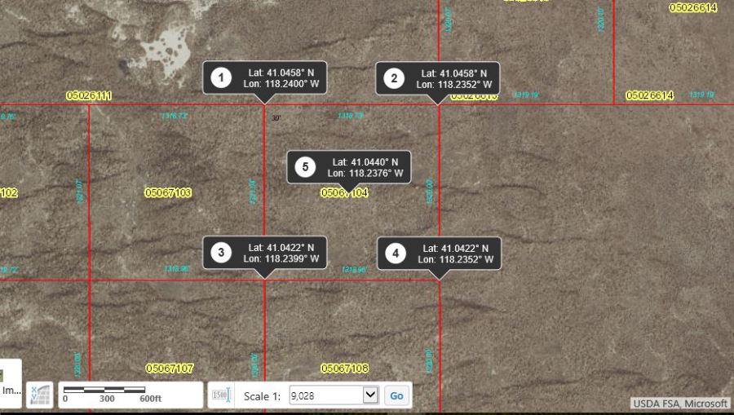734x415 pixels.
Task: Click the USDA FSA, Microsoft attribution
Action: tap(680, 404)
